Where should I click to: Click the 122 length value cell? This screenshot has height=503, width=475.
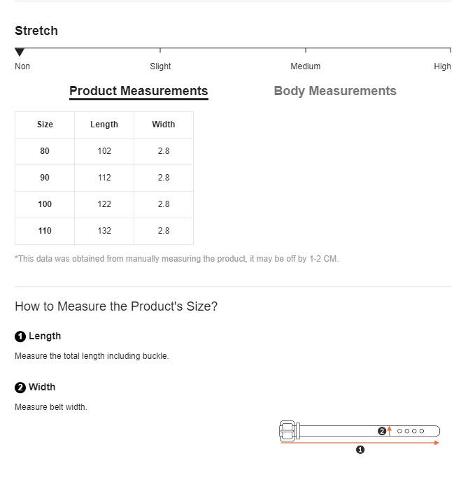tap(104, 205)
